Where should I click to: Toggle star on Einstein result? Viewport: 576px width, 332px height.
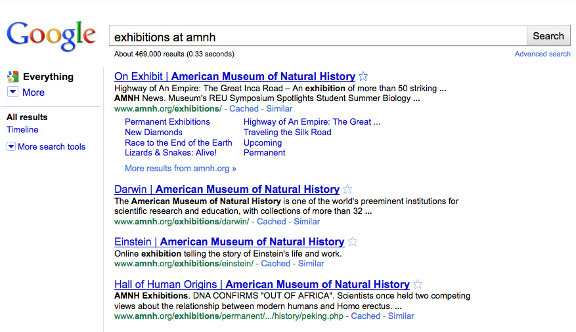353,241
